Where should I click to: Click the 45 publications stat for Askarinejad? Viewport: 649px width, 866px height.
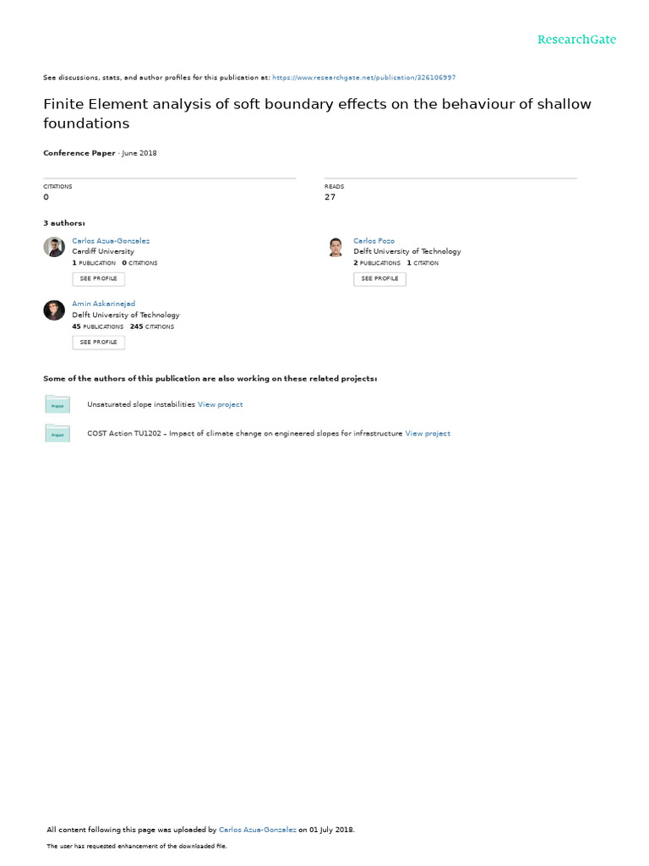pos(97,326)
